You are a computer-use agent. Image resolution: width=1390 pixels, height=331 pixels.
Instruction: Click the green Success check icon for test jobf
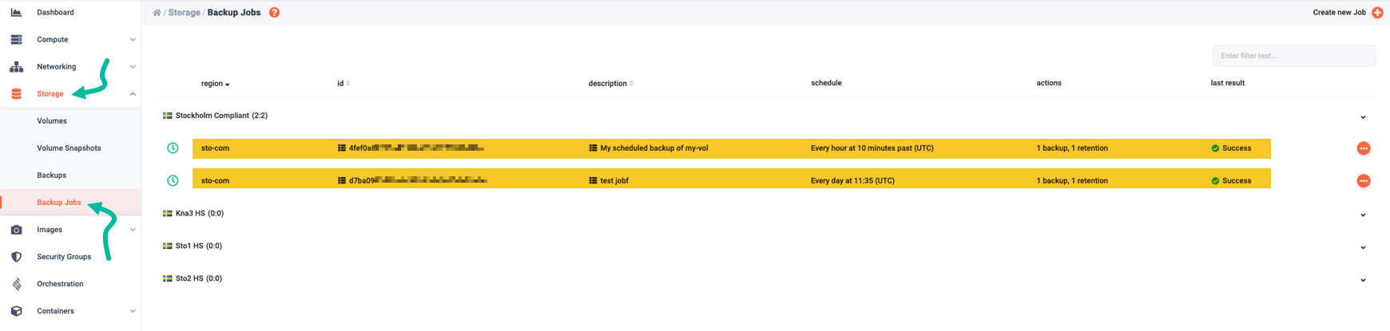(x=1215, y=181)
